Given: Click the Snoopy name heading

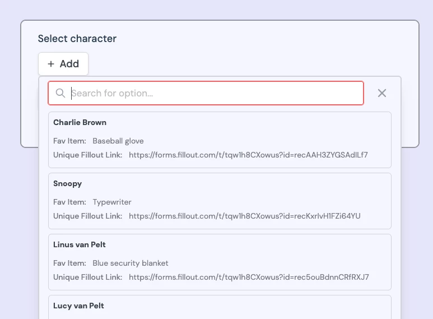Looking at the screenshot, I should tap(68, 184).
